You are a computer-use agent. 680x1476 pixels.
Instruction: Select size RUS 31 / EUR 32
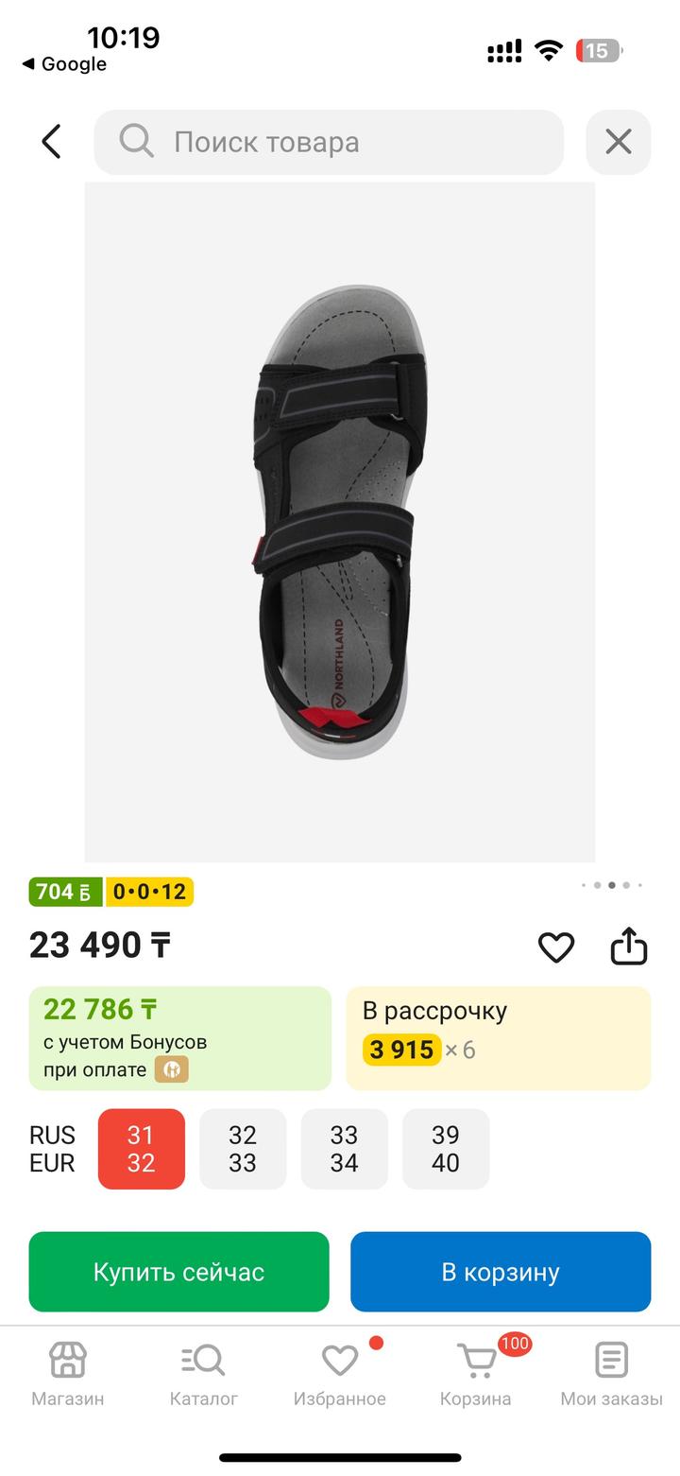click(x=141, y=1149)
